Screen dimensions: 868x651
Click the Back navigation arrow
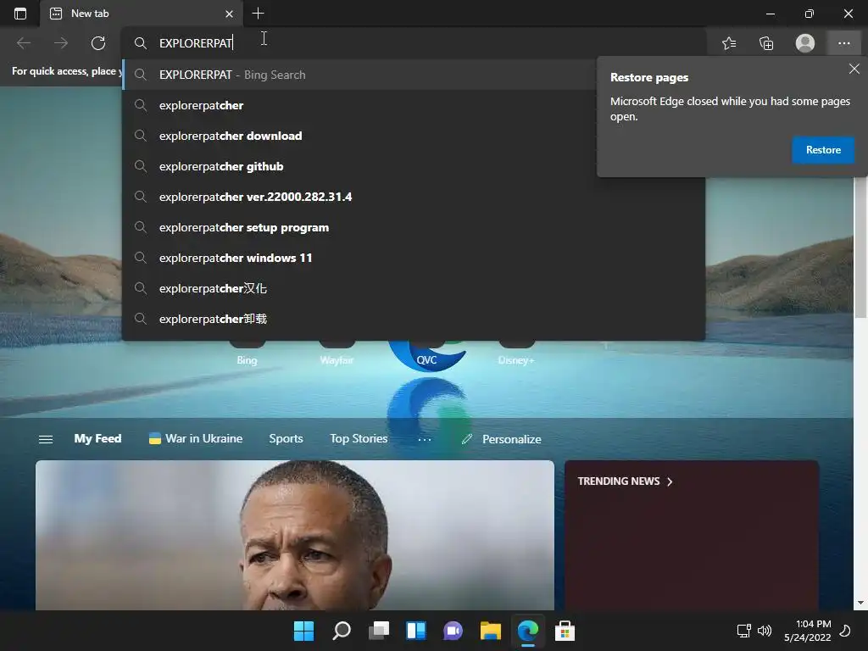(24, 43)
